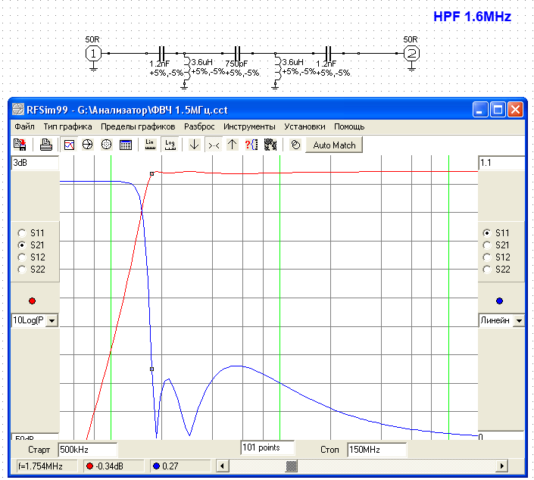Screen dimensions: 534x480
Task: Click the printer icon in toolbar
Action: pyautogui.click(x=46, y=145)
